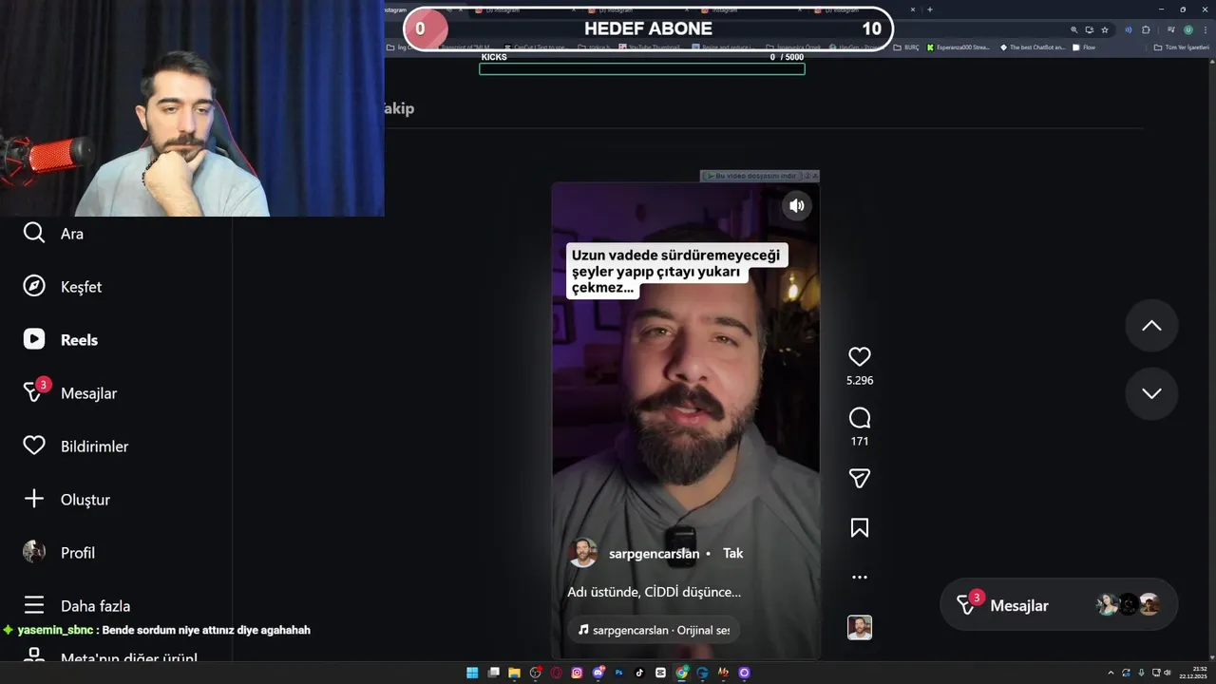The image size is (1216, 684).
Task: Open the Chrome three-dot menu
Action: point(1206,29)
